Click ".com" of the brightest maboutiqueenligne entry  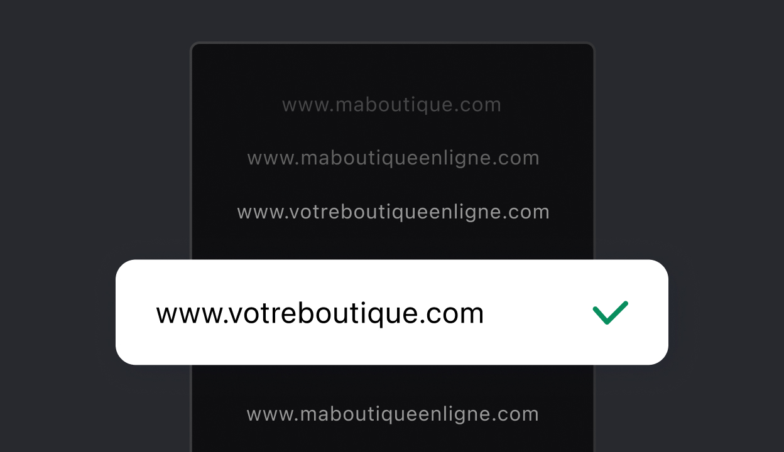[508, 414]
